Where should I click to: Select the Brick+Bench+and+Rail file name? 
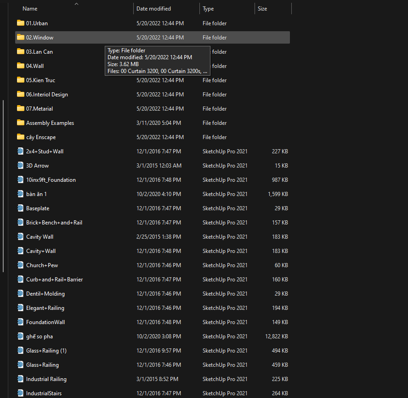pyautogui.click(x=54, y=223)
